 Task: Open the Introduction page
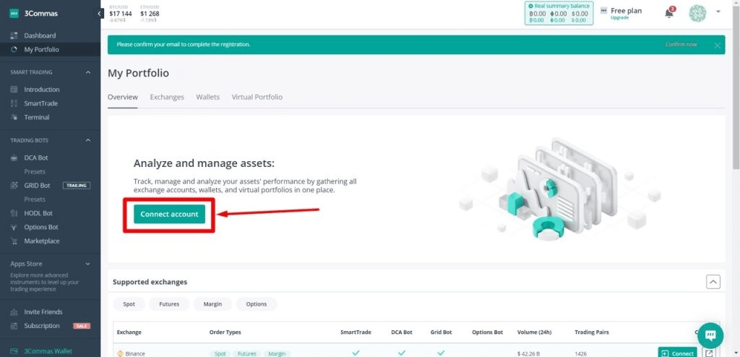tap(41, 90)
